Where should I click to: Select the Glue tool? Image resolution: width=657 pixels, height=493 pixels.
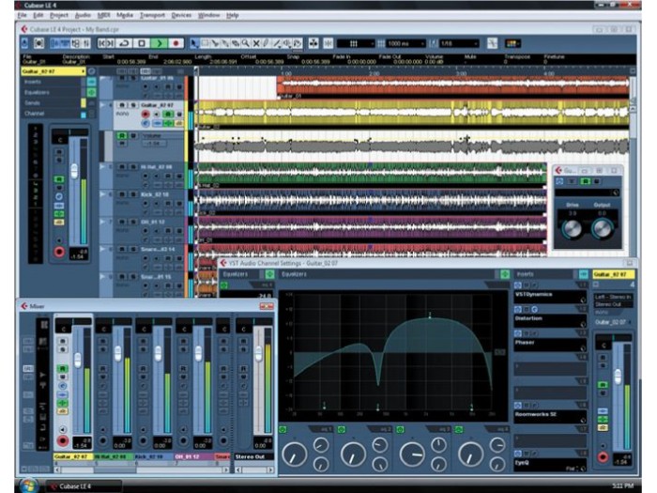pos(225,43)
